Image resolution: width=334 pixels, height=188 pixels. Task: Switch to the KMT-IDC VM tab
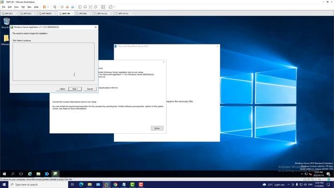click(x=83, y=14)
